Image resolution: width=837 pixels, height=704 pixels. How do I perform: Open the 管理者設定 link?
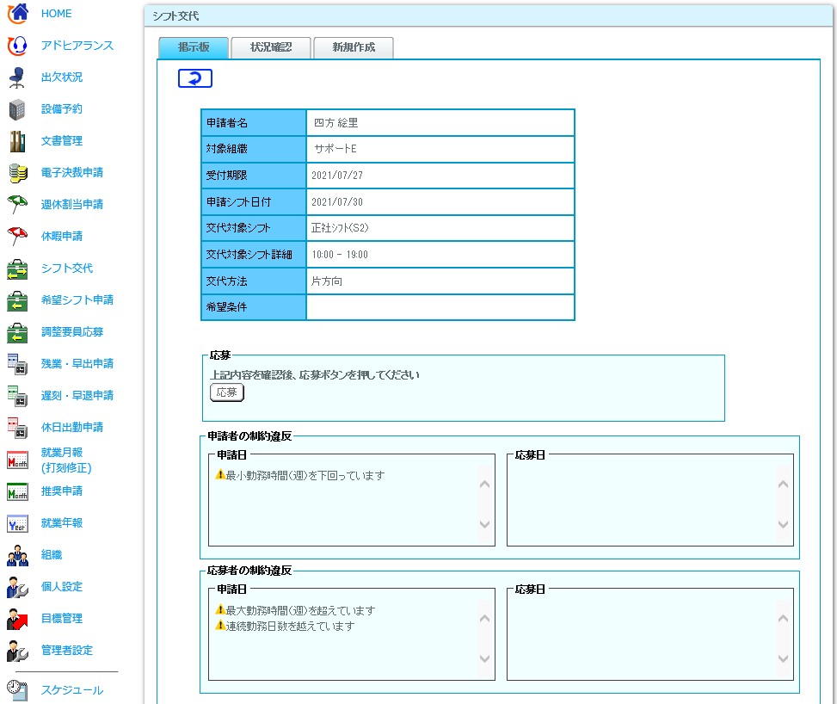[67, 651]
